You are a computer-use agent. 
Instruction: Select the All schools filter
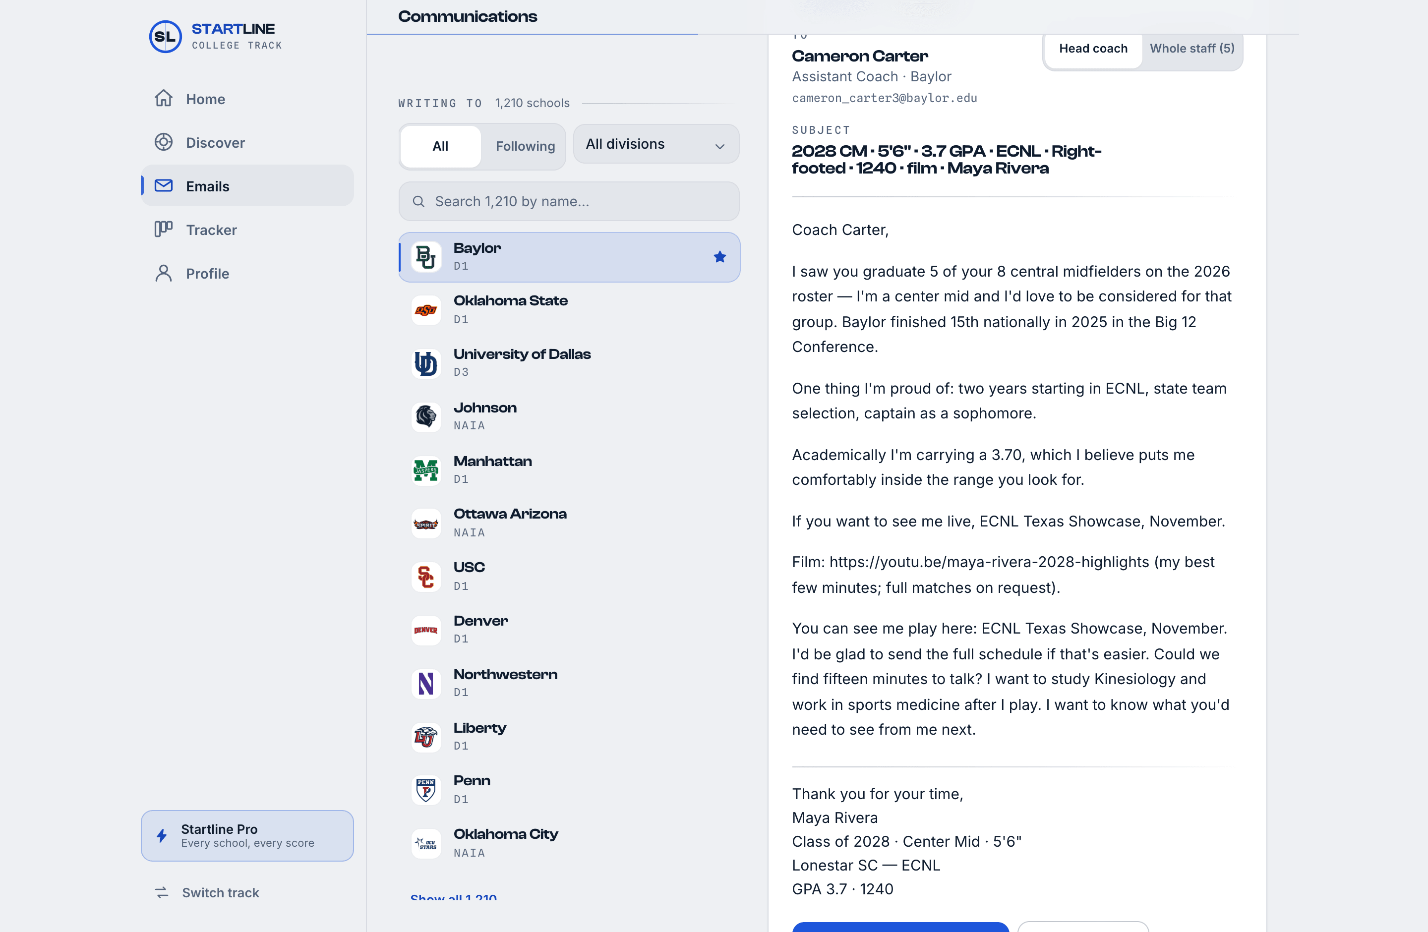click(x=440, y=146)
